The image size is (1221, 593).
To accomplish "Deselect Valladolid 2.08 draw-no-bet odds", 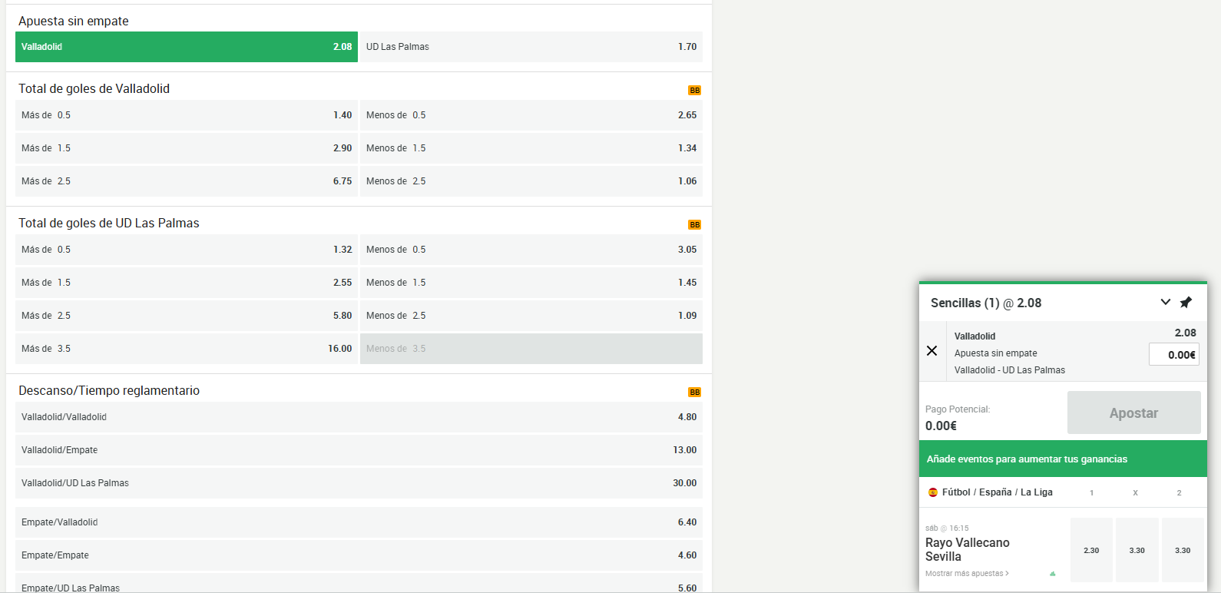I will pos(187,47).
